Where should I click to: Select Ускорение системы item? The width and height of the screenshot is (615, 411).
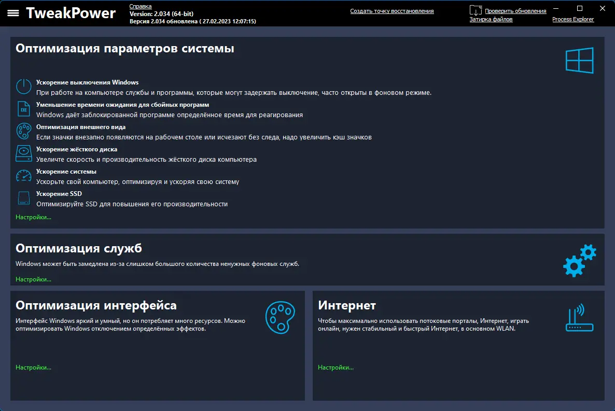[66, 172]
